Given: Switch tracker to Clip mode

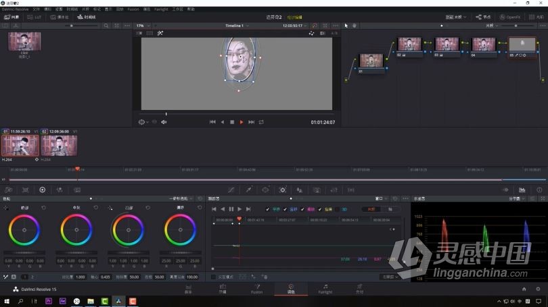Looking at the screenshot, I should [x=371, y=209].
